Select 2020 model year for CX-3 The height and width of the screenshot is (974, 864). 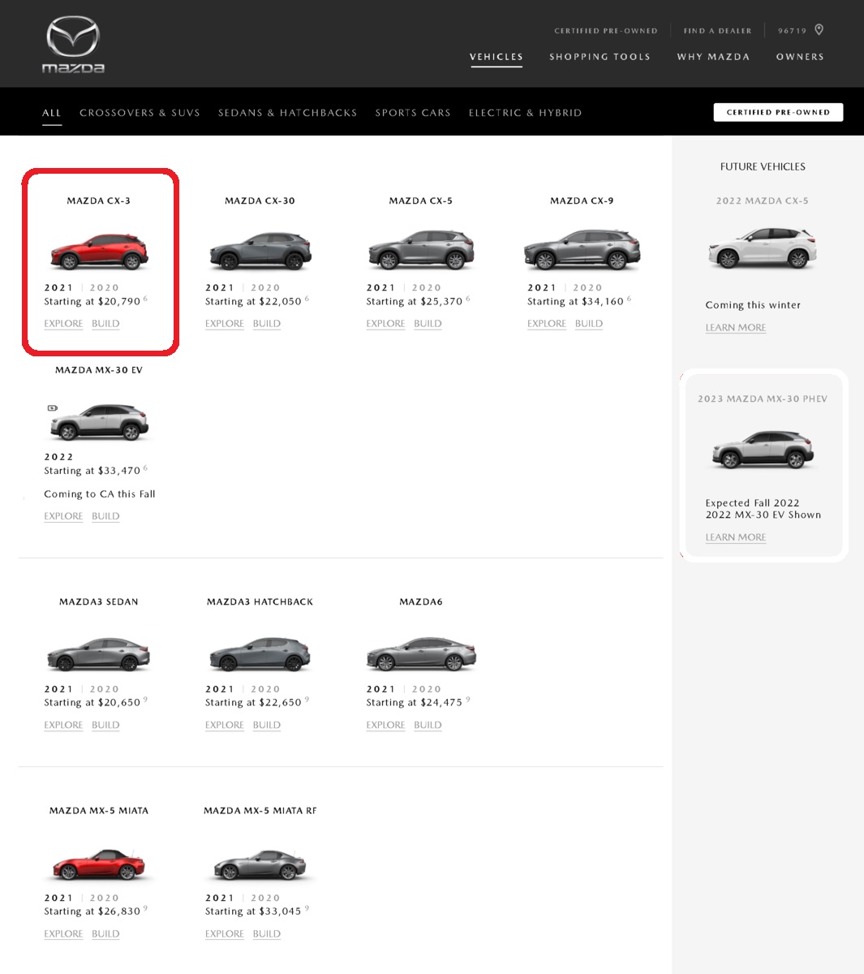pyautogui.click(x=104, y=287)
